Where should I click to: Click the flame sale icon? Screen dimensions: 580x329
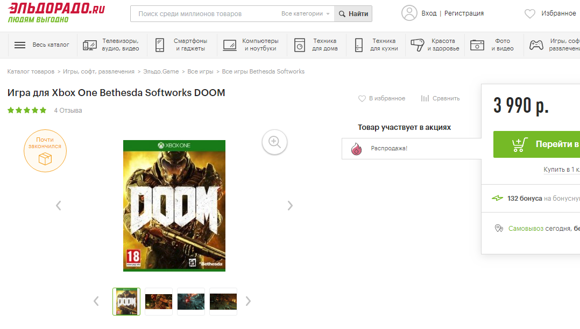point(356,149)
